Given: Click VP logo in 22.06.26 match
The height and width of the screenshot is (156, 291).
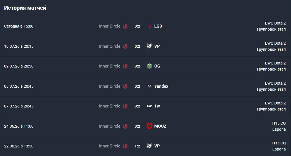Looking at the screenshot, I should click(149, 146).
